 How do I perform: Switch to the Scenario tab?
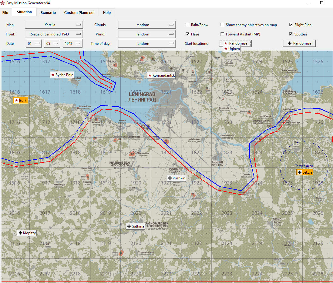click(x=48, y=12)
